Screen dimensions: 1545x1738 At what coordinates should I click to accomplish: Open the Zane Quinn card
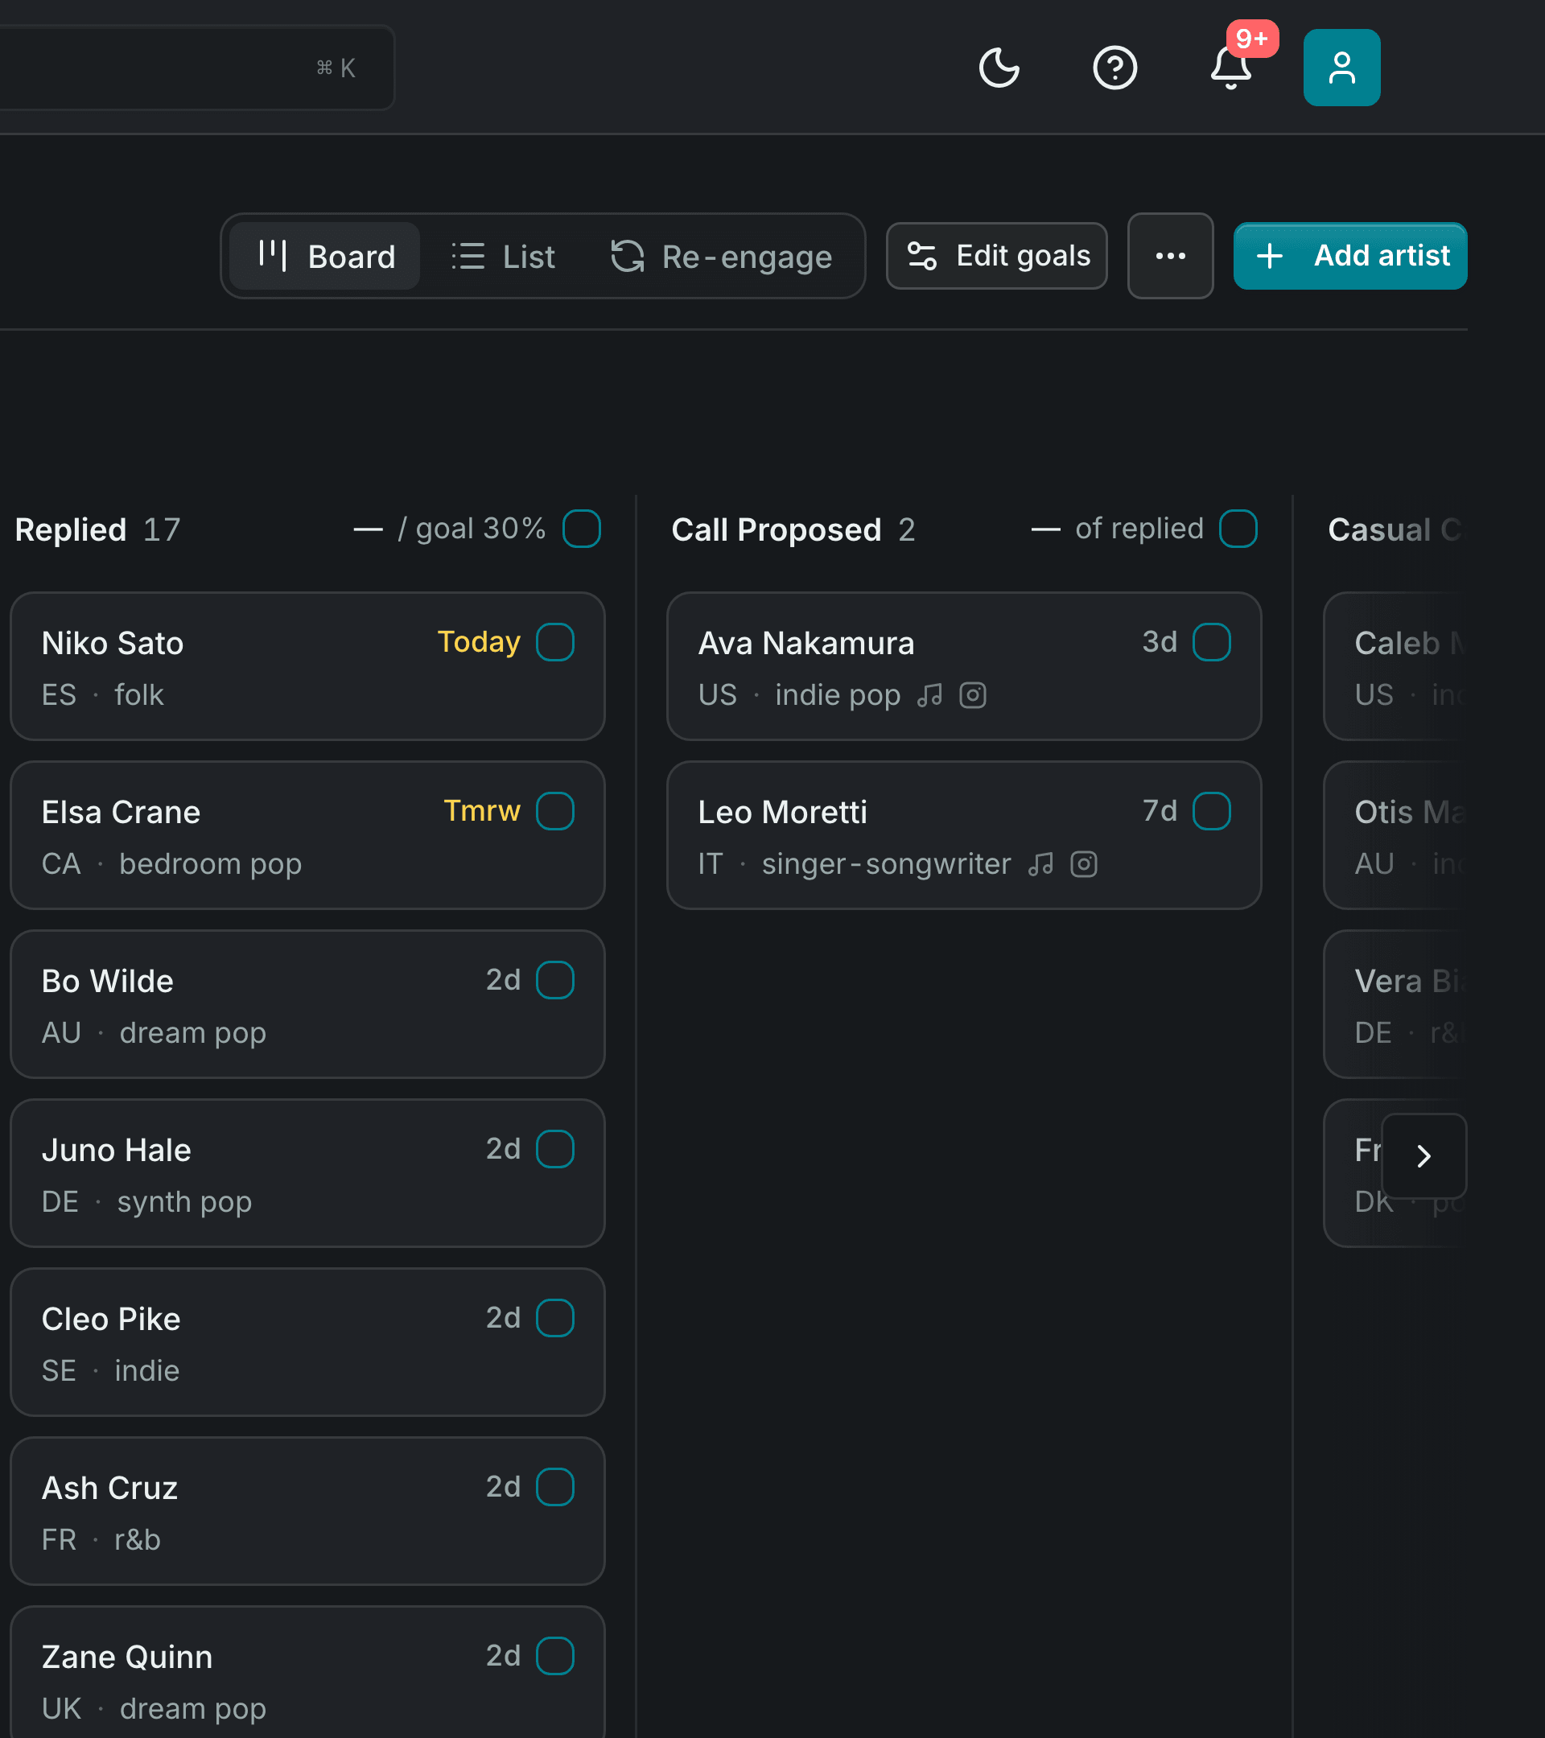point(308,1673)
